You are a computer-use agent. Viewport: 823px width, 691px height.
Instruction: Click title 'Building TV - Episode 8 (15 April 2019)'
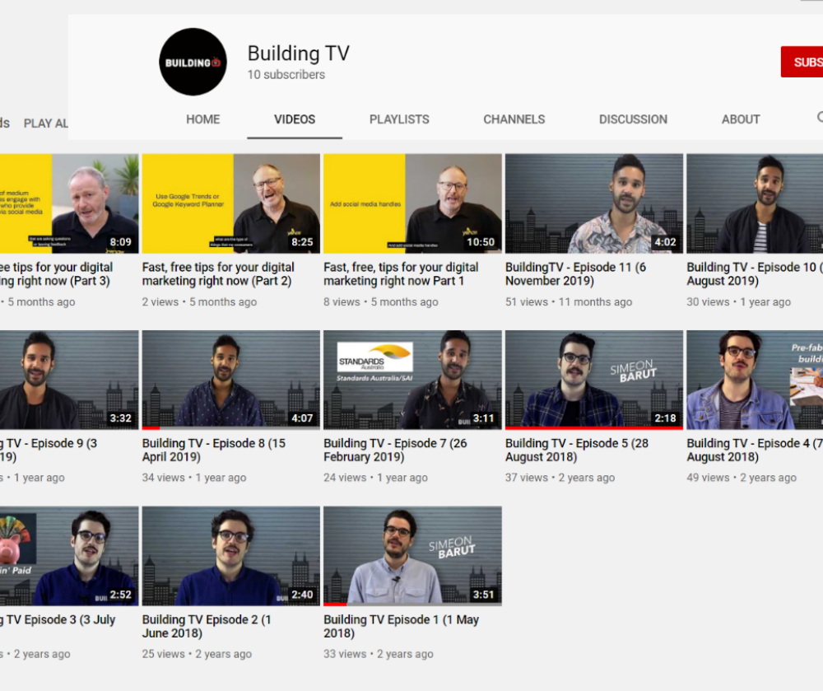214,450
